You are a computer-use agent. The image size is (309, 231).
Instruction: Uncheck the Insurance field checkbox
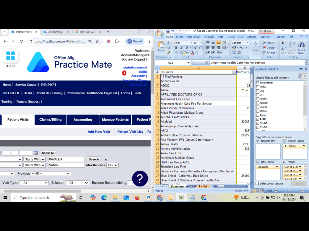coord(258,83)
